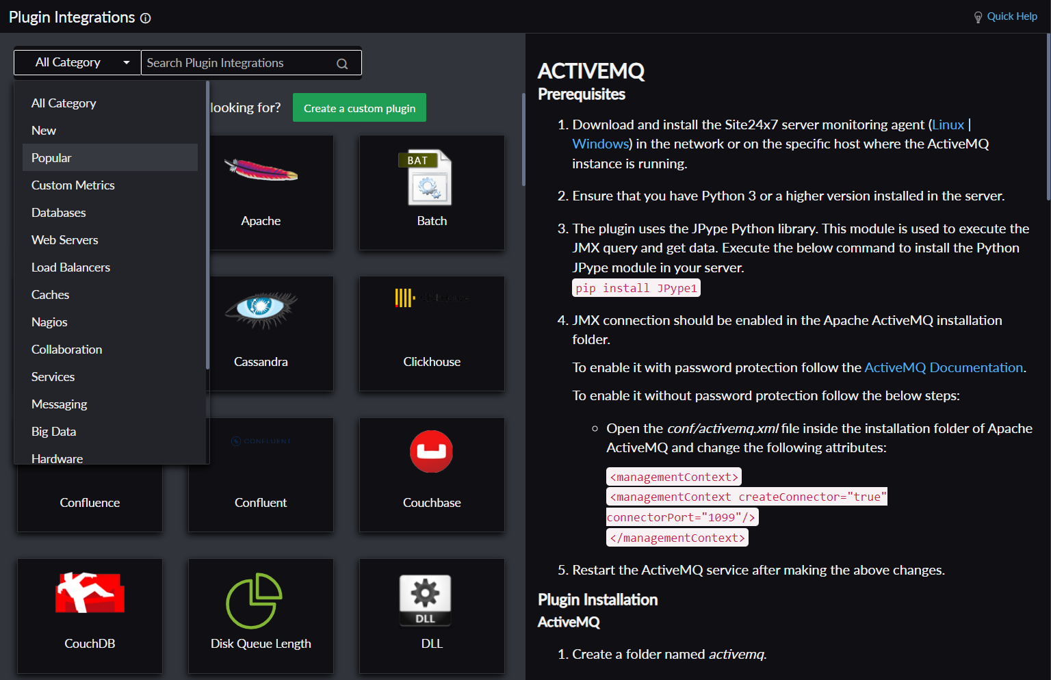Open Quick Help link
The width and height of the screenshot is (1051, 680).
pos(1012,16)
